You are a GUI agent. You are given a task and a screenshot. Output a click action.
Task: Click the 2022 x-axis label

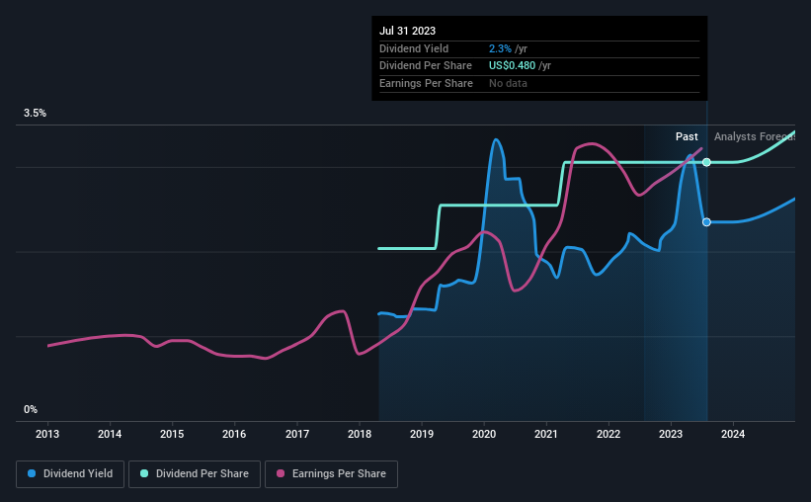coord(608,434)
